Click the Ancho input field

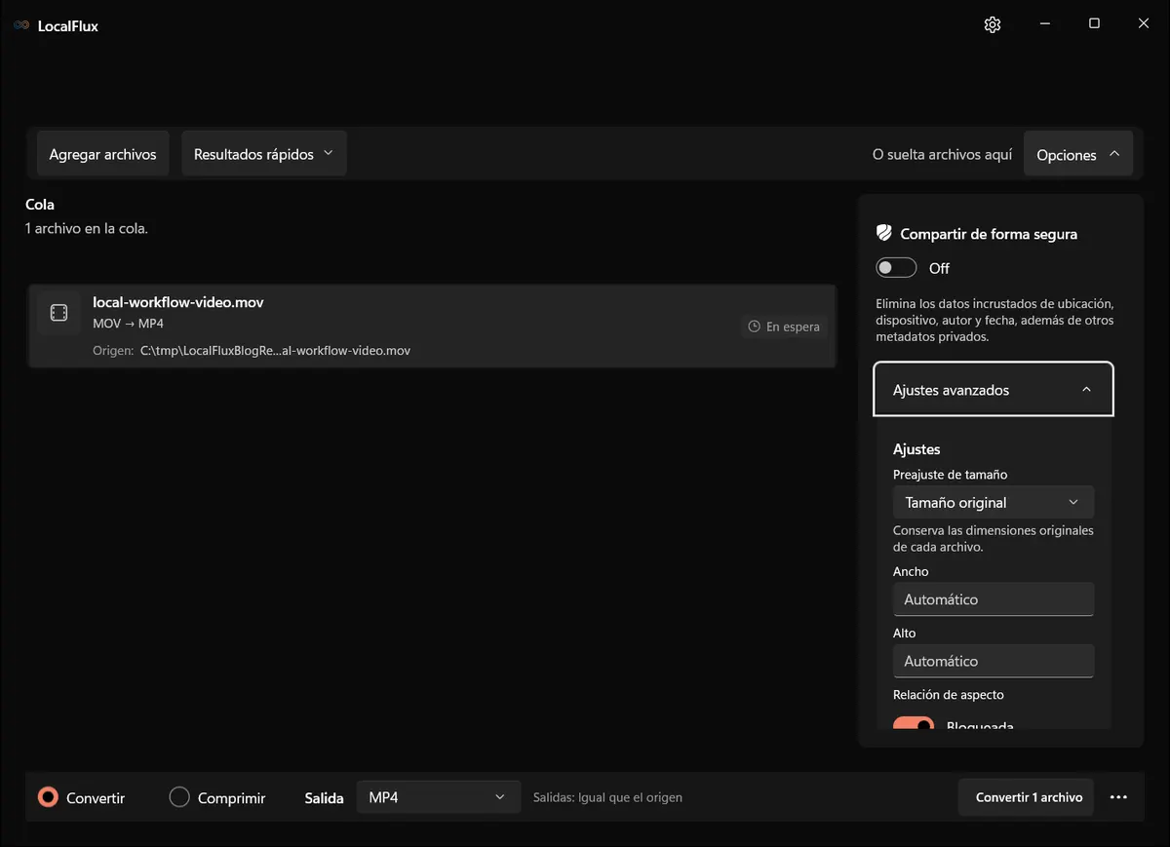pos(994,599)
